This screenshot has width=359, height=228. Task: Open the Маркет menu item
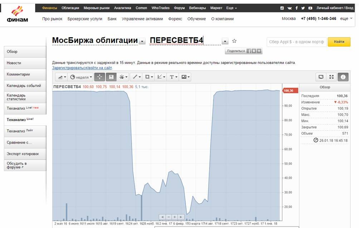216,8
